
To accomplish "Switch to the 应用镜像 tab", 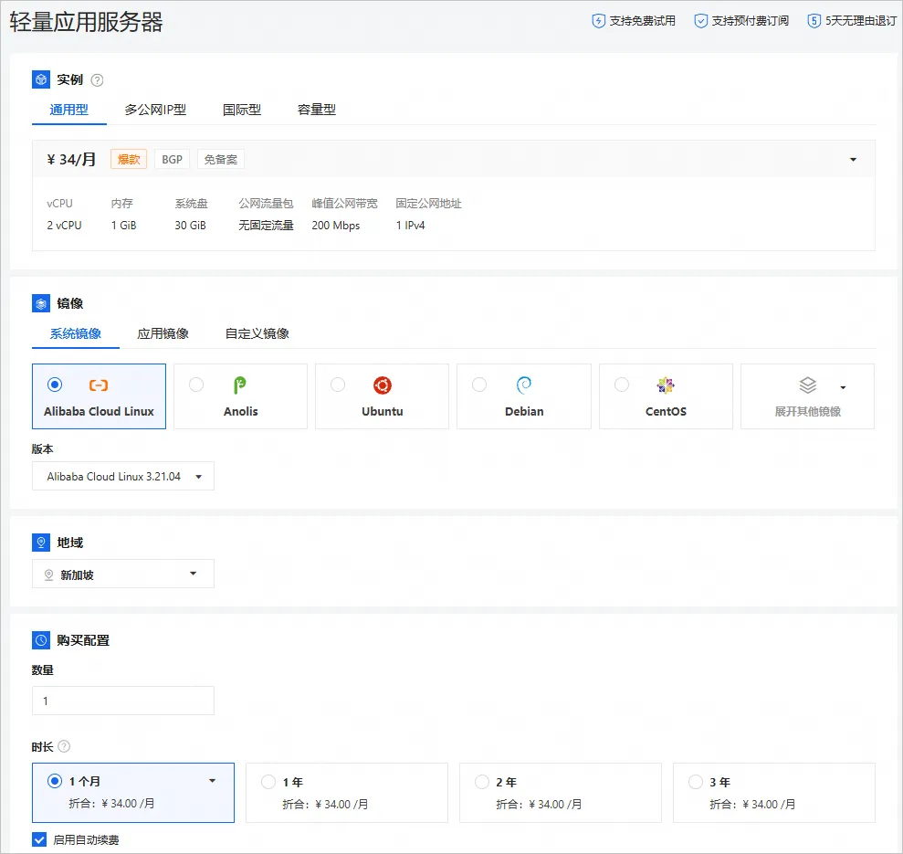I will (163, 333).
